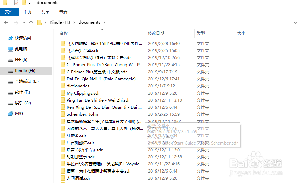The image size is (299, 183).
Task: Select 软件 (F:) drive in navigation pane
Action: 22,92
